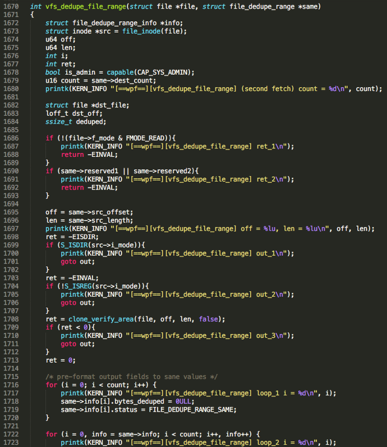Viewport: 387px width, 447px height.
Task: Click same->reserved1 in the condition
Action: tap(84, 171)
